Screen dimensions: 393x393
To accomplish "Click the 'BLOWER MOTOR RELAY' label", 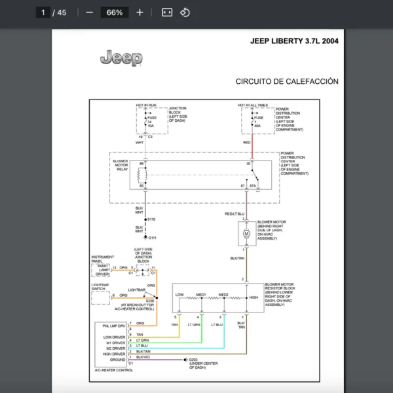I will pos(121,165).
